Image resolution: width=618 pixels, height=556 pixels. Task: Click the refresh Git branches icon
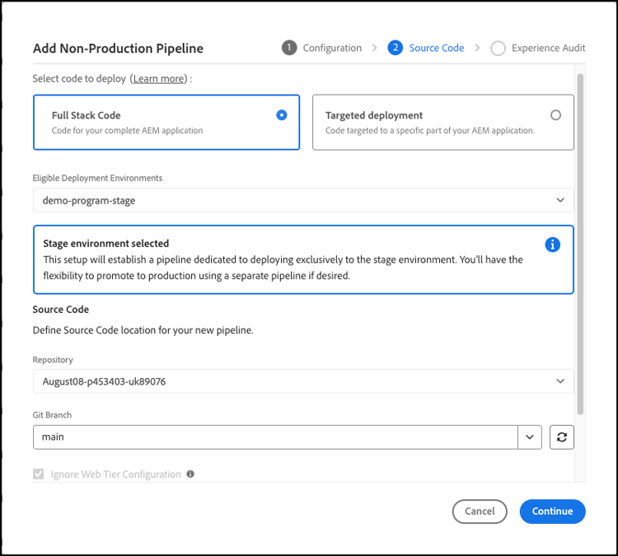coord(562,437)
